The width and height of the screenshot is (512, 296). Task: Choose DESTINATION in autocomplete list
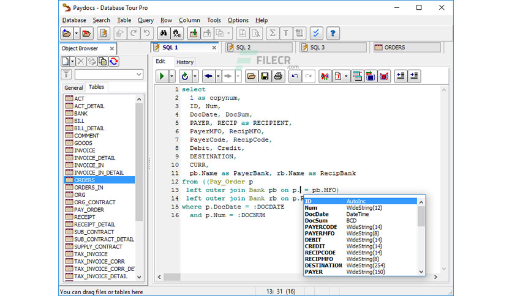(x=361, y=265)
